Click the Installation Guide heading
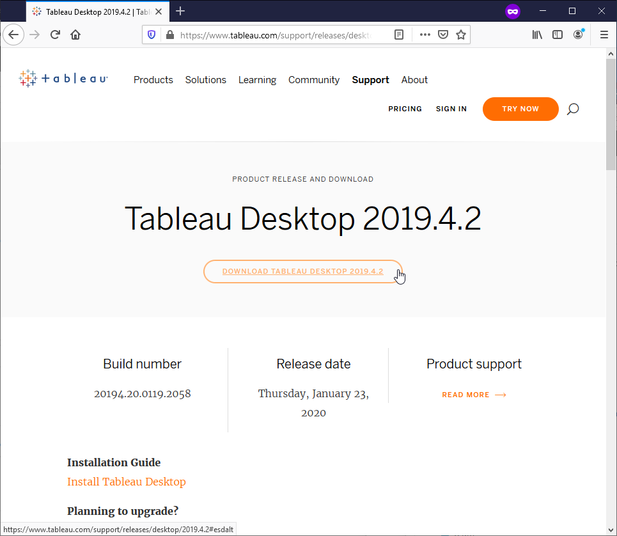The height and width of the screenshot is (536, 617). [x=114, y=462]
